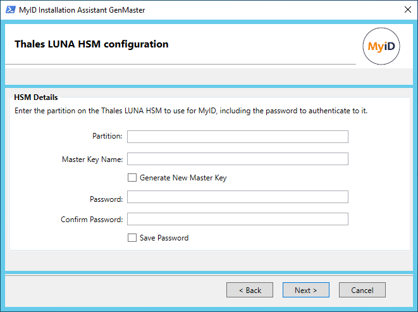Enable Generate New Master Key checkbox
418x312 pixels.
[132, 177]
